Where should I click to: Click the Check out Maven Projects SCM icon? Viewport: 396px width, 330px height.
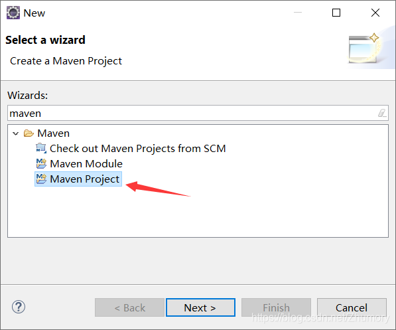(41, 149)
